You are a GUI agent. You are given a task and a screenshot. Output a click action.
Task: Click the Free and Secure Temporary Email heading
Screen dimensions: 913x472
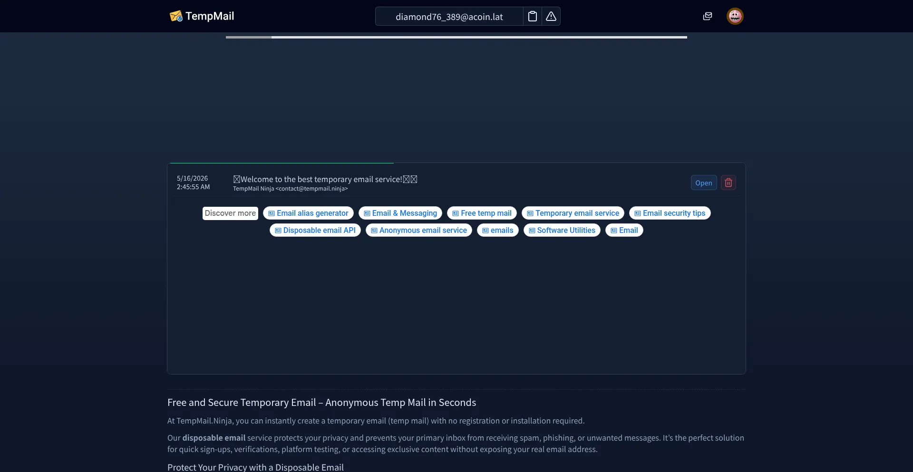click(x=321, y=403)
